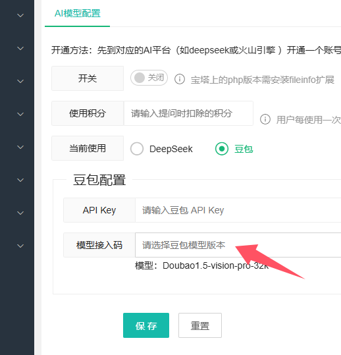Image resolution: width=341 pixels, height=355 pixels.
Task: Click the 重置 button
Action: pyautogui.click(x=200, y=325)
